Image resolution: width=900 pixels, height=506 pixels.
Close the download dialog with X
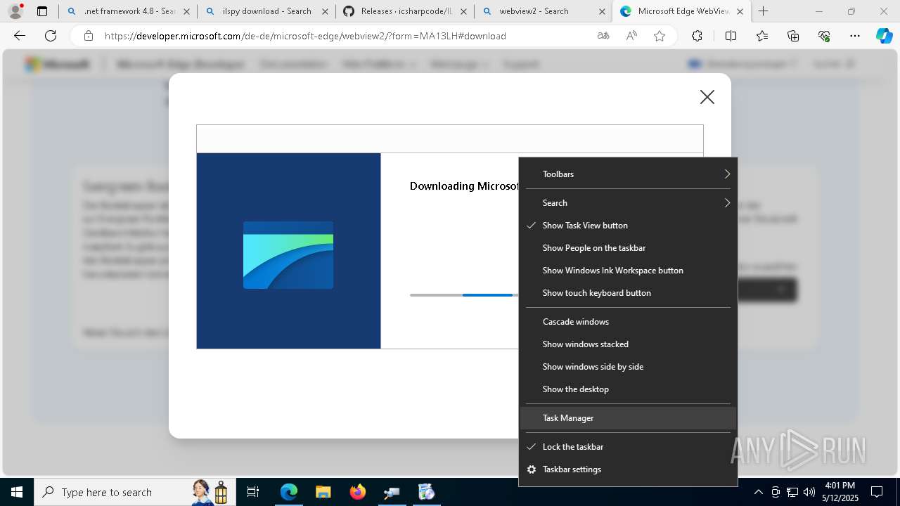click(x=707, y=97)
